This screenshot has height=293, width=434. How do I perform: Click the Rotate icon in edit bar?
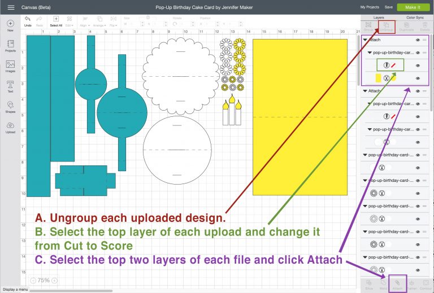(x=175, y=24)
